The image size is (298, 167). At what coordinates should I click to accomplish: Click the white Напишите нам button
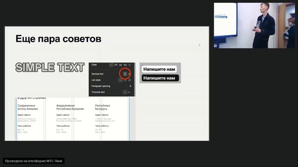(159, 69)
